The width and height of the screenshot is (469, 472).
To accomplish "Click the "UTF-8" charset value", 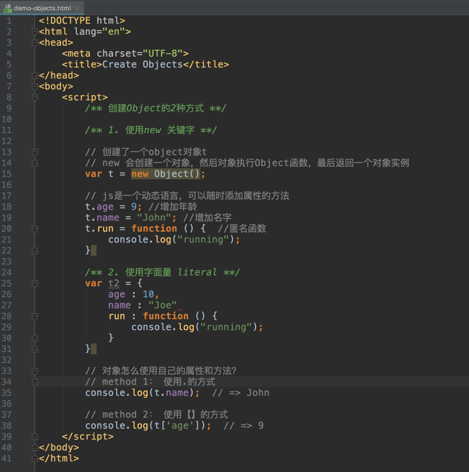I will coord(163,54).
